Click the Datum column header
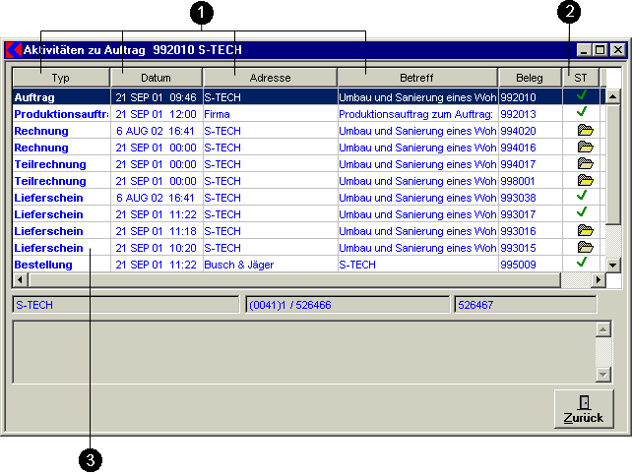 pos(156,77)
